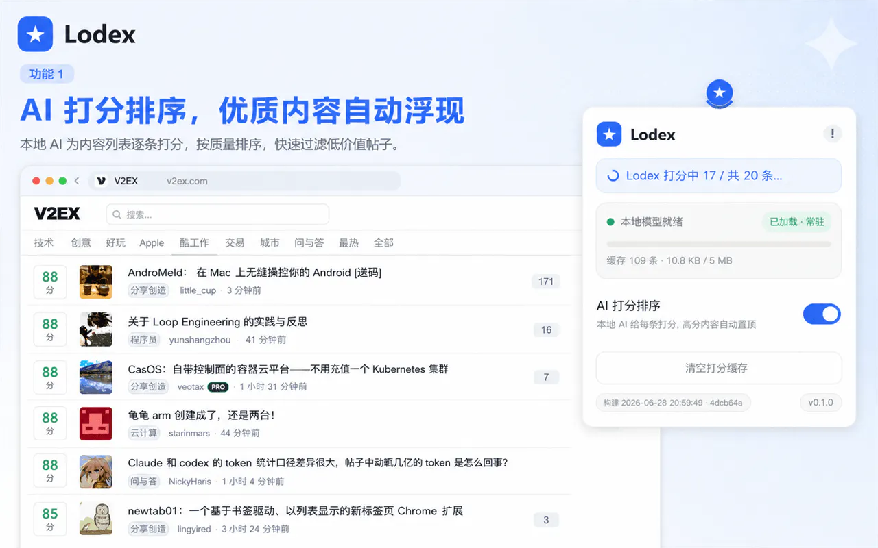Switch to the 问与答 tab
Image resolution: width=878 pixels, height=548 pixels.
pyautogui.click(x=309, y=242)
